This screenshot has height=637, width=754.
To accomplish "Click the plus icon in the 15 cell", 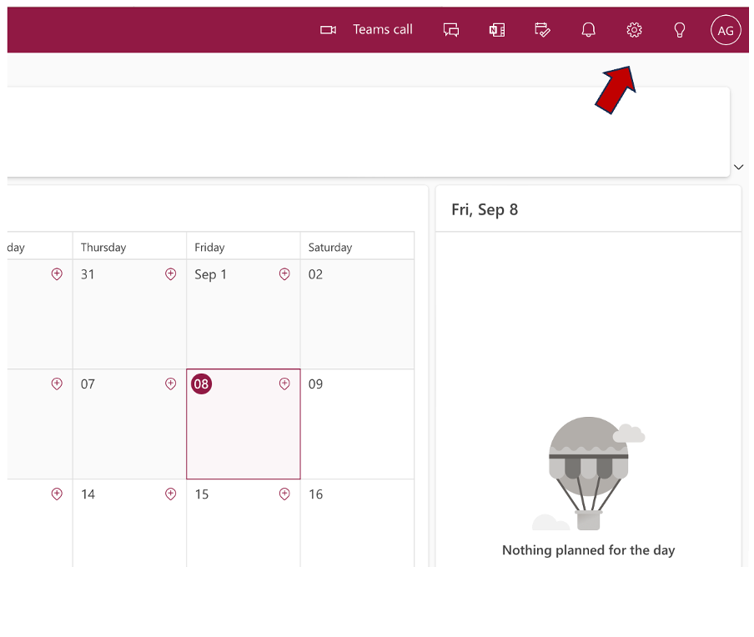I will click(284, 494).
